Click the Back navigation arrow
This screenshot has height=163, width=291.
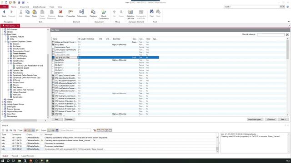pyautogui.click(x=4, y=12)
